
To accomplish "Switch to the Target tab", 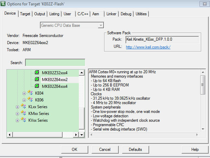I will 25,14.
